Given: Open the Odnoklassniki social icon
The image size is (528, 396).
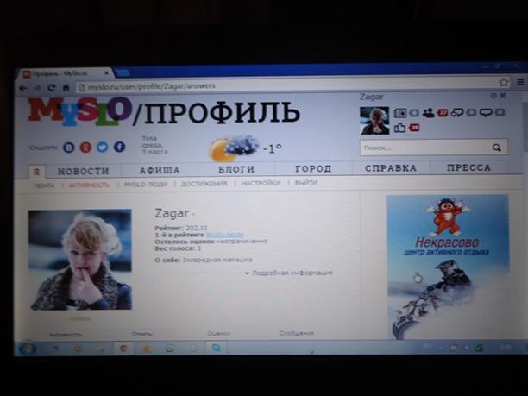Looking at the screenshot, I should point(85,148).
